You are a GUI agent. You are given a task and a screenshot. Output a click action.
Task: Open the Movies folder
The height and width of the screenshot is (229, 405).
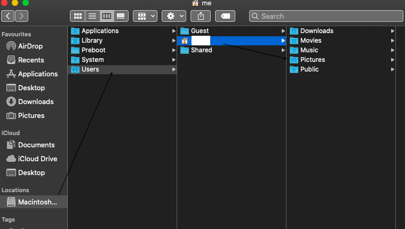click(x=341, y=41)
